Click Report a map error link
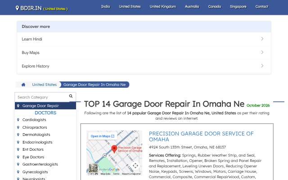This screenshot has height=180, width=288. click(131, 174)
